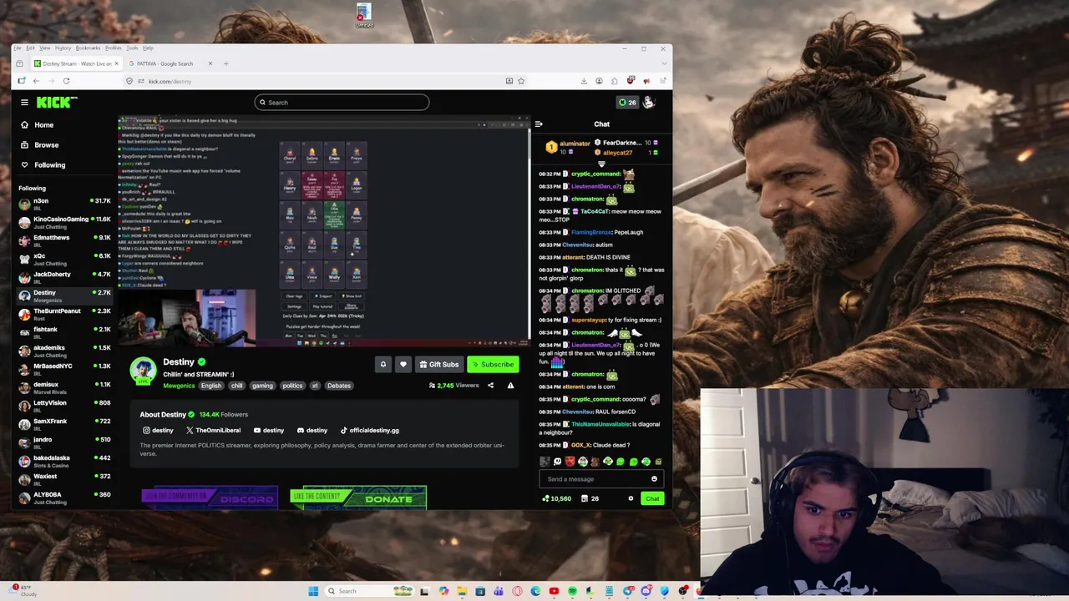Open File Explorer from the taskbar
The width and height of the screenshot is (1069, 601).
pyautogui.click(x=462, y=591)
